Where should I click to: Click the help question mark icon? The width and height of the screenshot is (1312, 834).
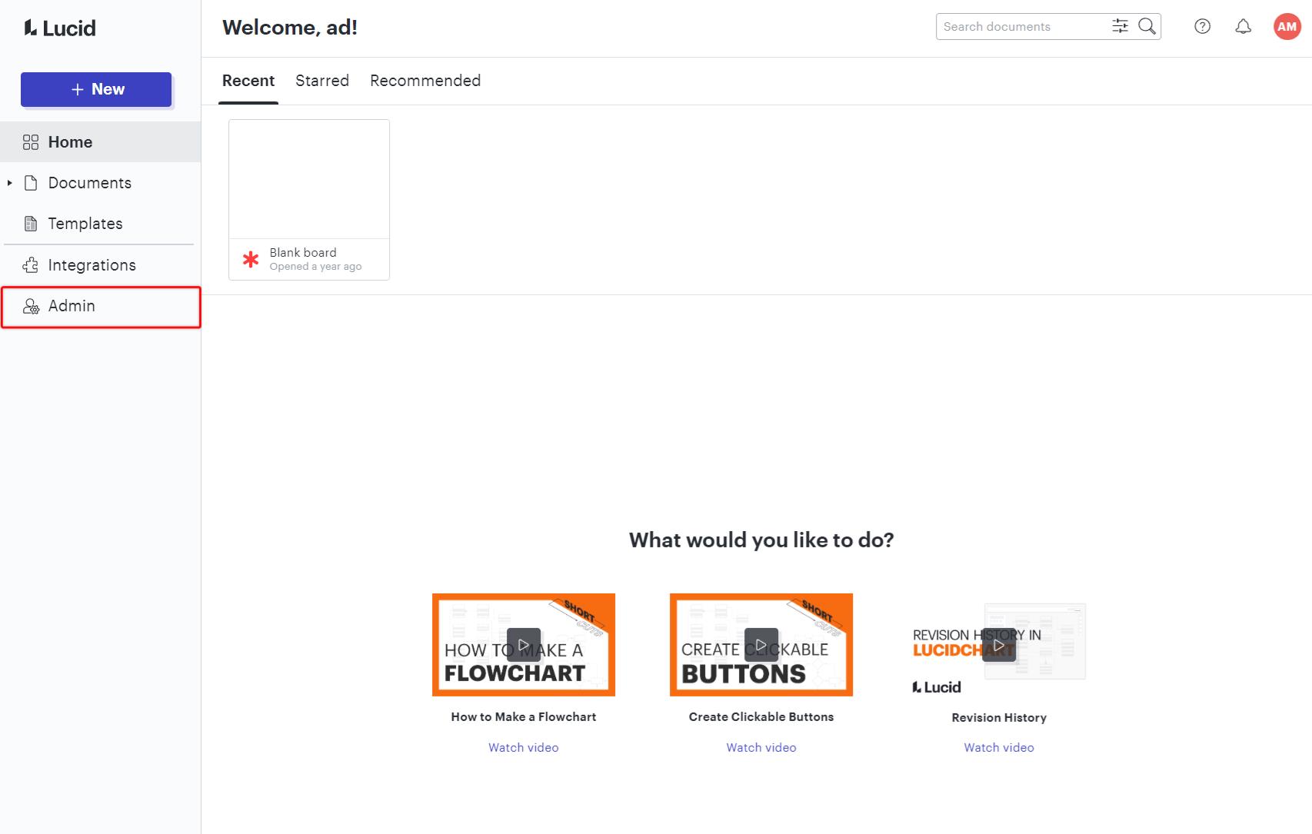tap(1201, 26)
